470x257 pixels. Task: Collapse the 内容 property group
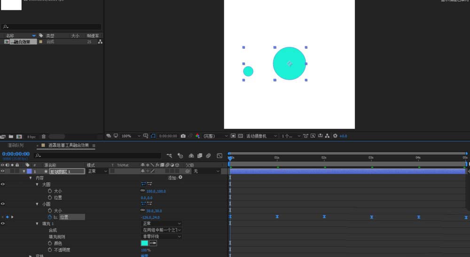(31, 178)
